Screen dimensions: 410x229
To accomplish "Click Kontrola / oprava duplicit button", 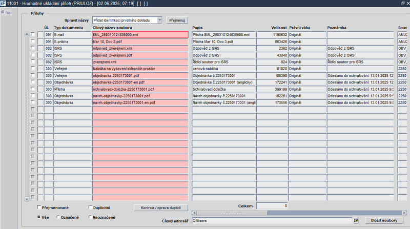I will 161,208.
